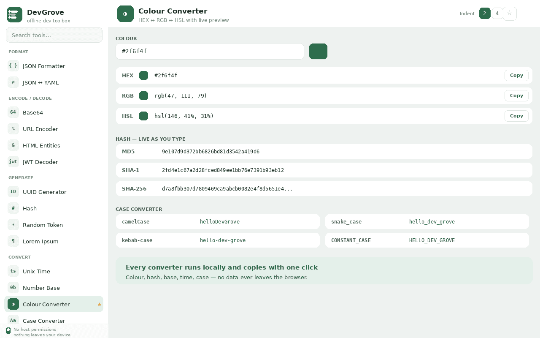
Task: Click the CONSTANT_CASE result HELLO_DEV_GROVE
Action: point(432,240)
